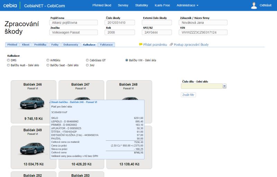Click the Odhlásit link
277x177 pixels.
click(x=265, y=5)
